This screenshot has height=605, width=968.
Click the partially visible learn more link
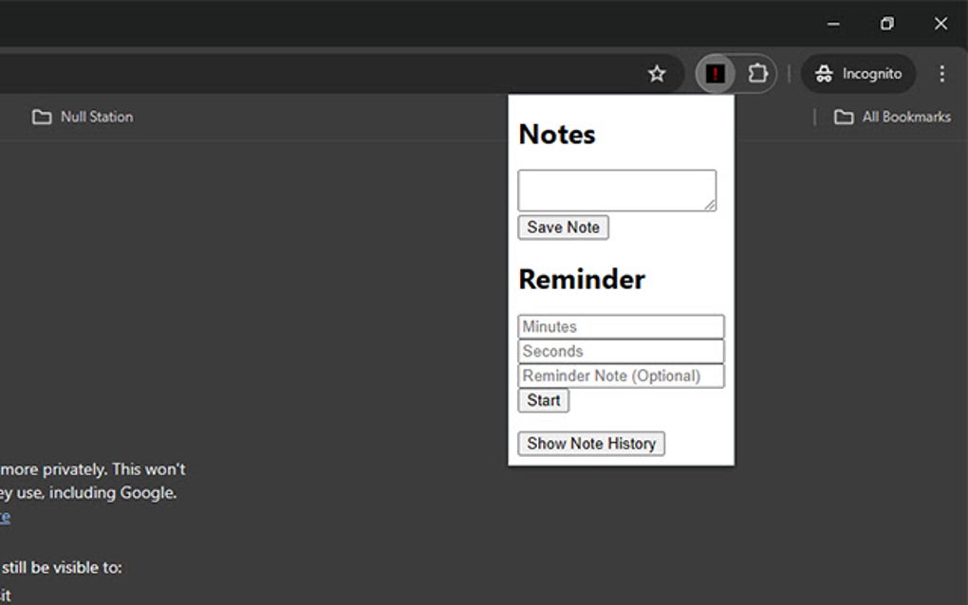pyautogui.click(x=4, y=516)
